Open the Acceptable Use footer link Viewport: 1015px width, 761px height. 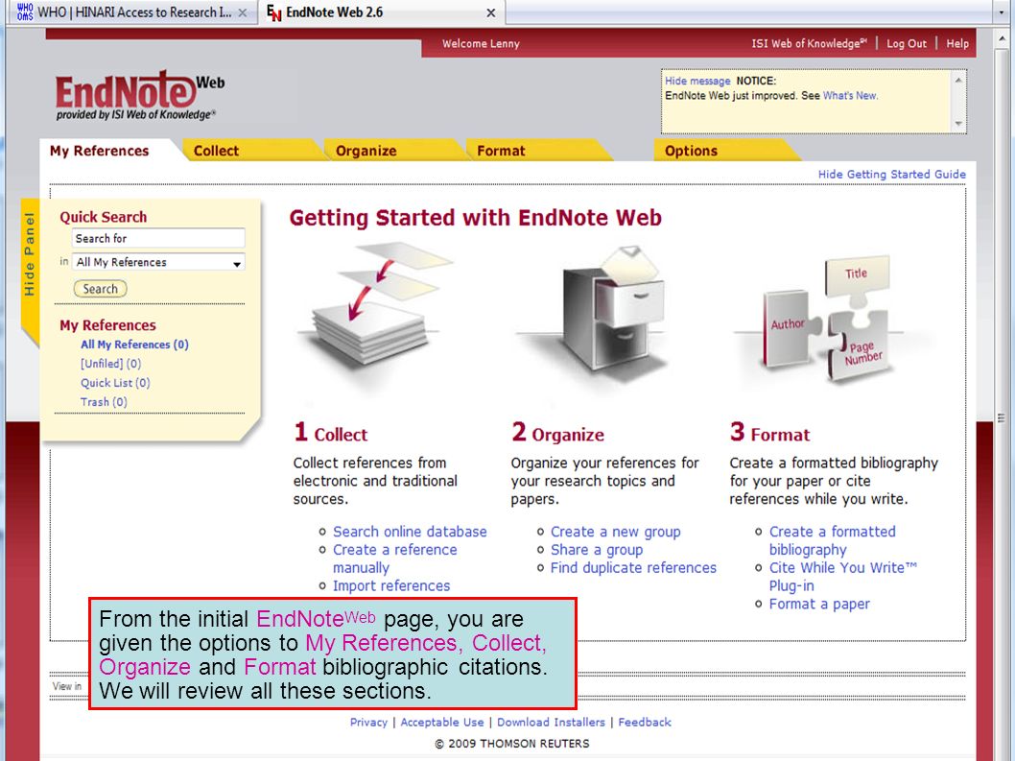click(x=442, y=723)
